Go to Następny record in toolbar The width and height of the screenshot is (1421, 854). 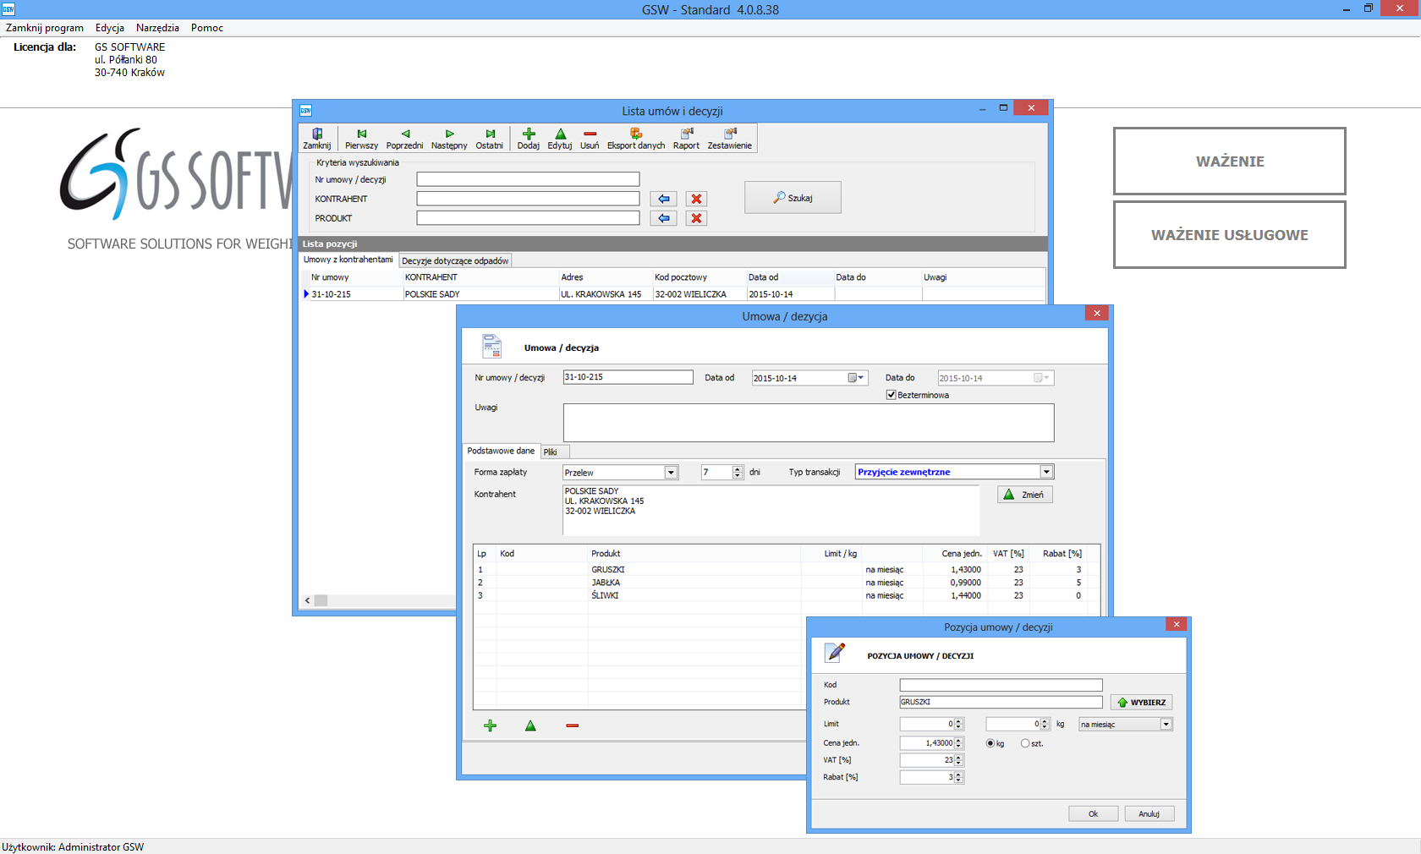click(449, 139)
